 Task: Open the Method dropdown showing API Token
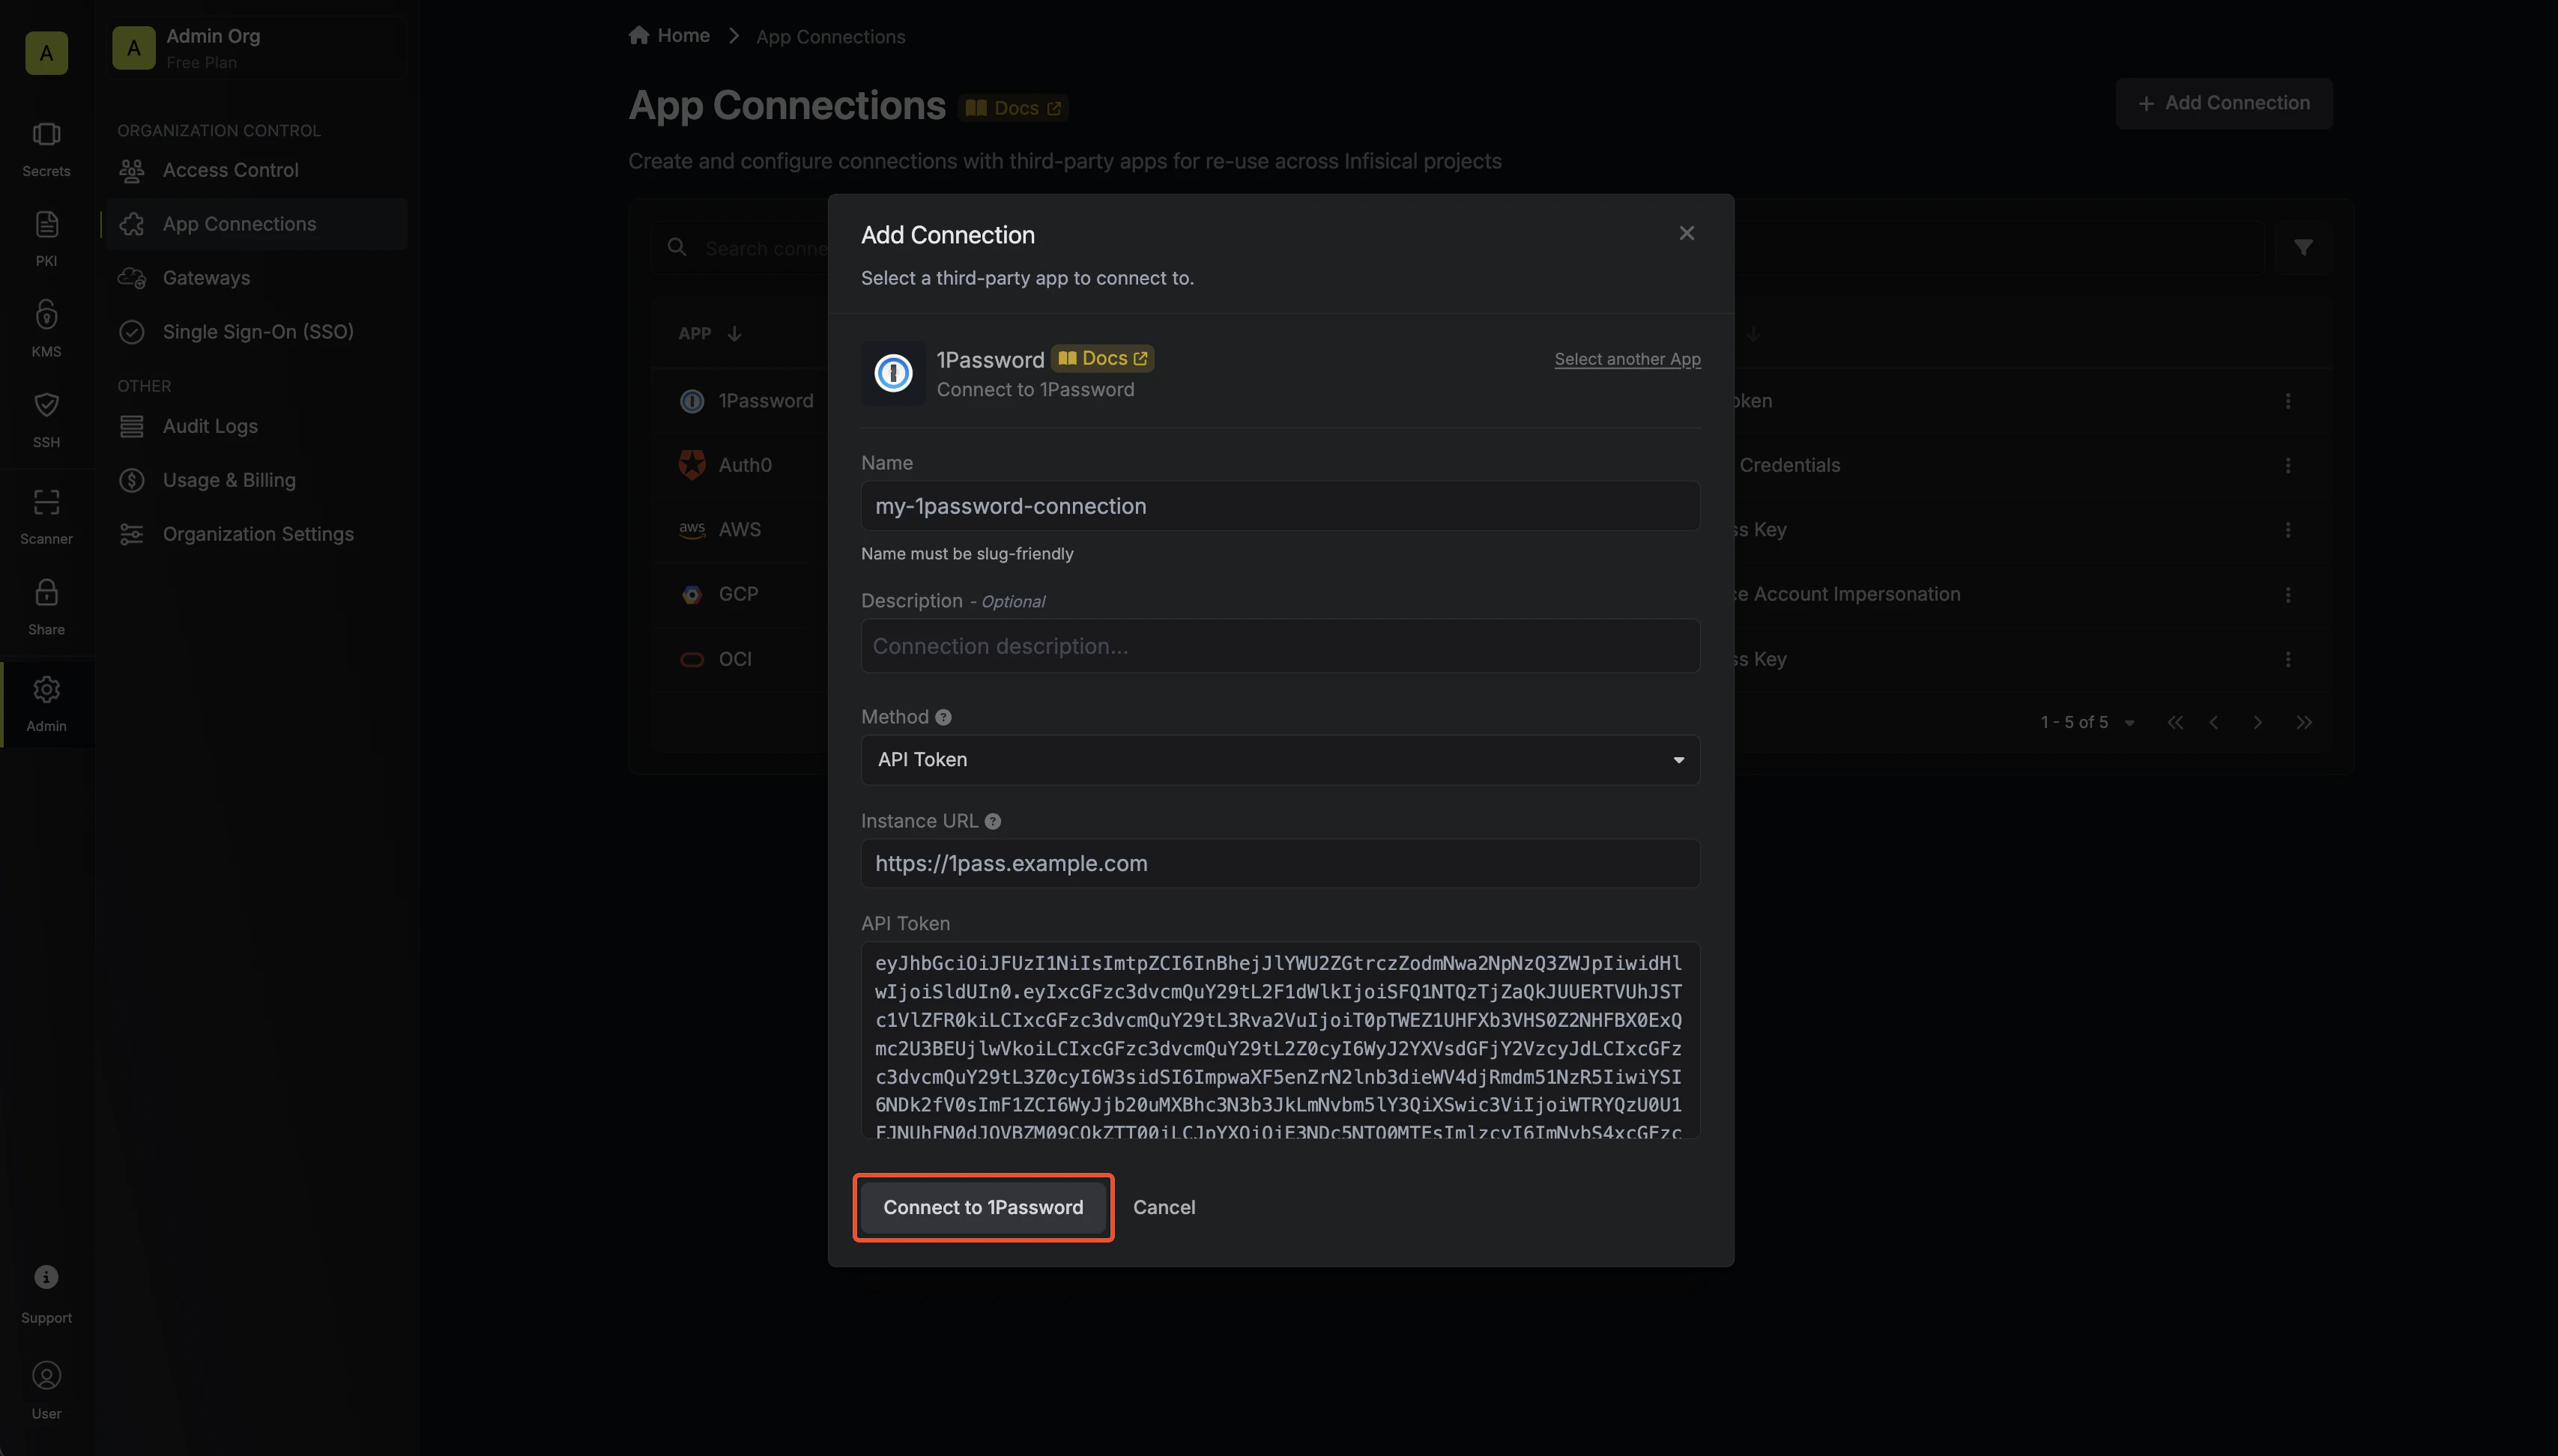1280,760
